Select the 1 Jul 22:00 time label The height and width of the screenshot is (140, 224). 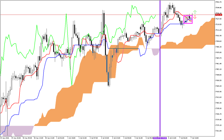pyautogui.click(x=83, y=138)
